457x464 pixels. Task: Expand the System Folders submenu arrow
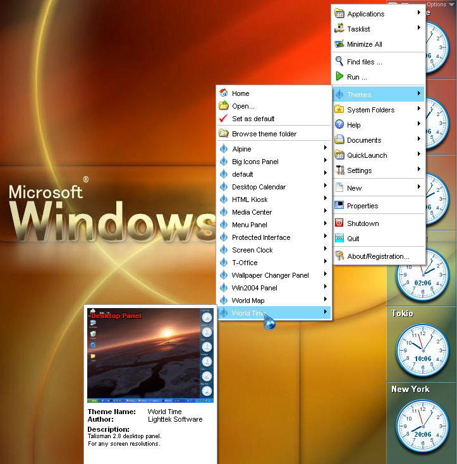pyautogui.click(x=419, y=109)
